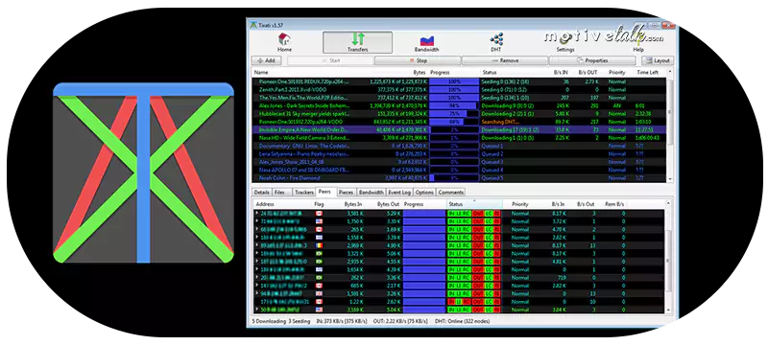Open the Properties button
This screenshot has width=768, height=345.
[592, 60]
